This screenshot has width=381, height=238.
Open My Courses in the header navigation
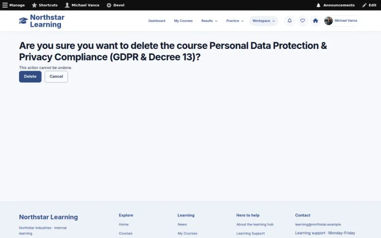click(183, 21)
